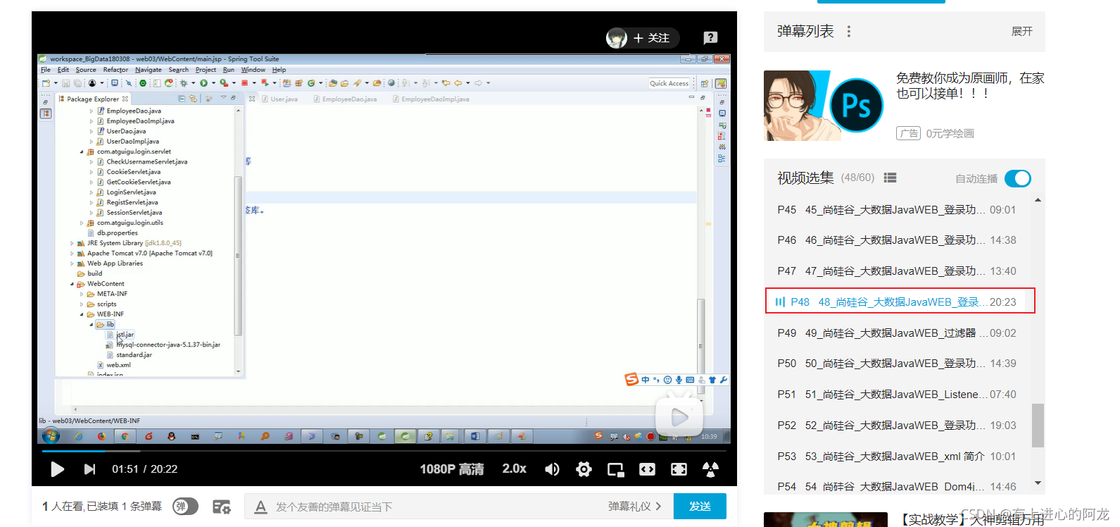Open the Navigate menu in Spring Tool Suite

point(149,70)
